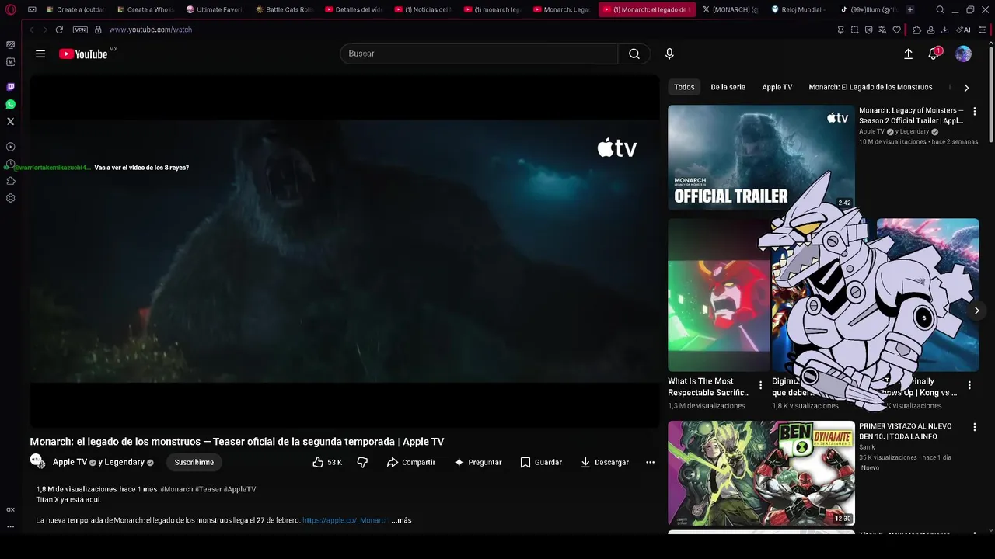Open Twitch in Opera sidebar

click(10, 87)
